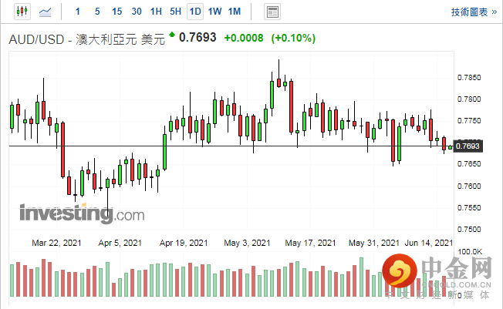
Task: Open the chart layout table icon
Action: (272, 12)
